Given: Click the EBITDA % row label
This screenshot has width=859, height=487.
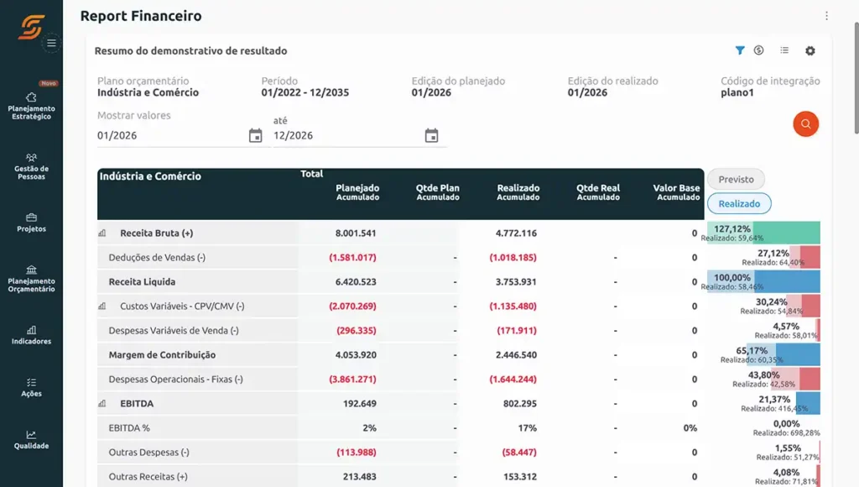Looking at the screenshot, I should (129, 427).
